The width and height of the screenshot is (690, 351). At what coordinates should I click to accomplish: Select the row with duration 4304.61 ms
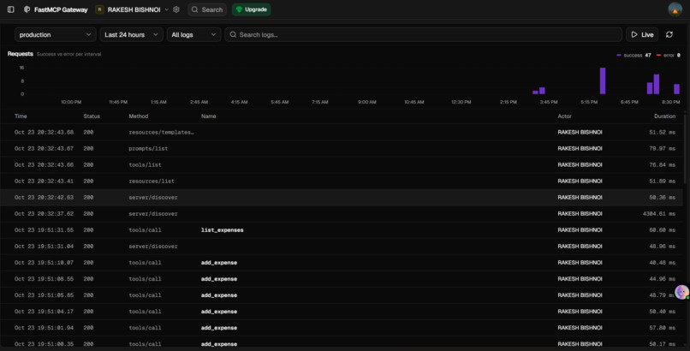tap(342, 213)
